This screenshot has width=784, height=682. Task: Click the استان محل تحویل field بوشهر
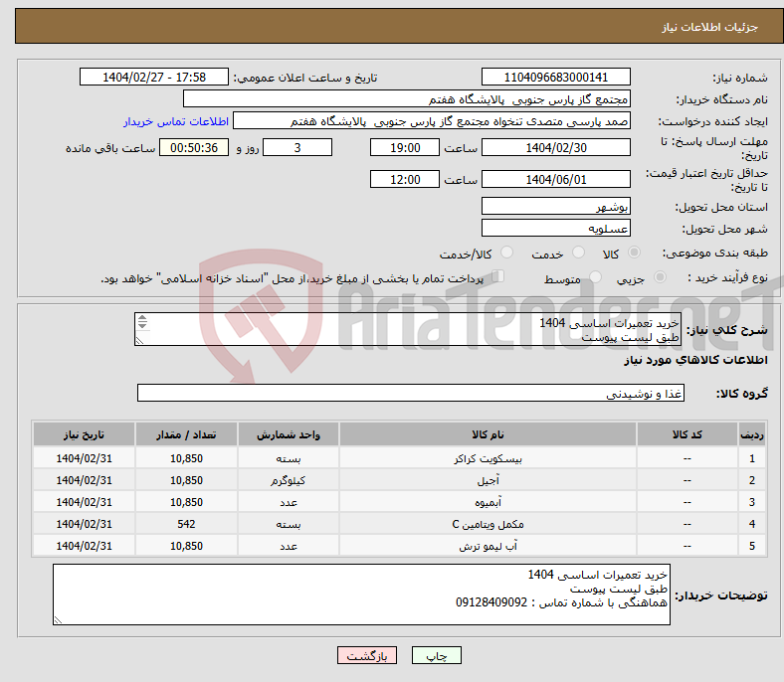555,206
